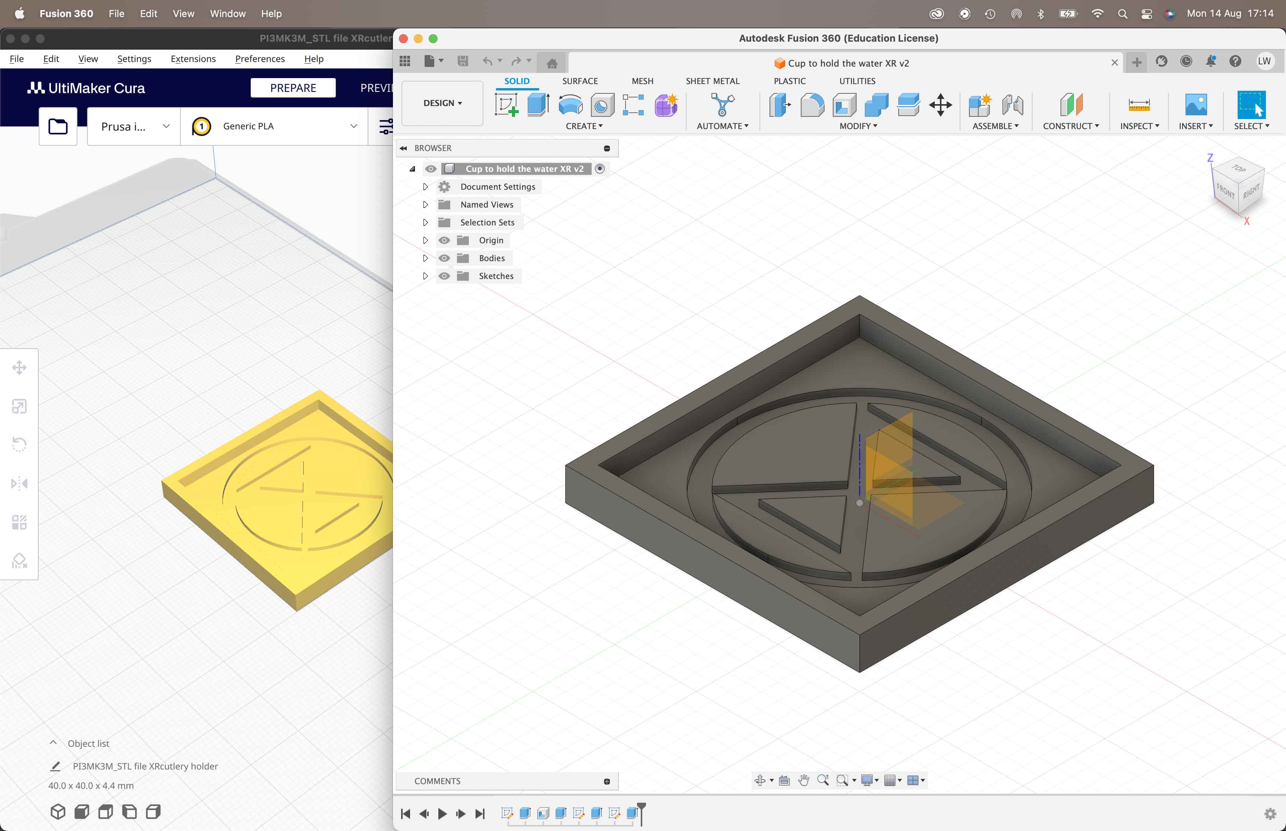The width and height of the screenshot is (1286, 831).
Task: Open Cura Preferences menu
Action: 260,59
